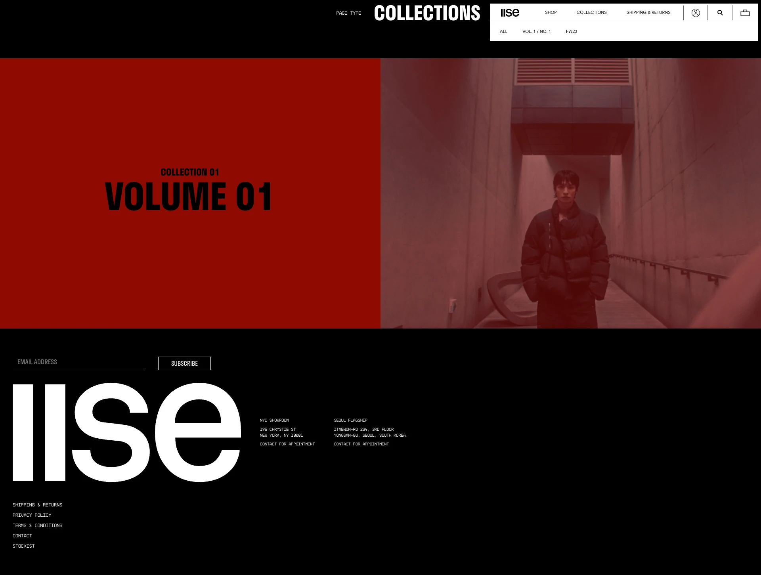Toggle TERMS & CONDITIONS footer link

[x=37, y=525]
